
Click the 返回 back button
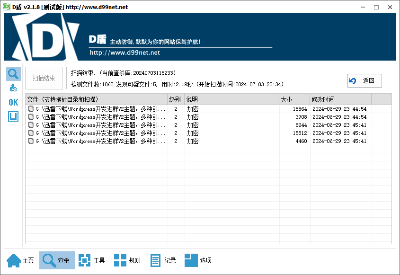[364, 81]
